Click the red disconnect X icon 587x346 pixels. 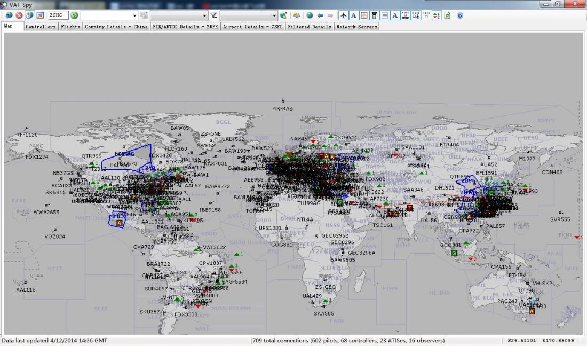[19, 15]
